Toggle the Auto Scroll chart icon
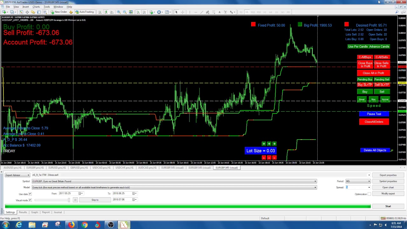Image resolution: width=407 pixels, height=229 pixels. [138, 12]
